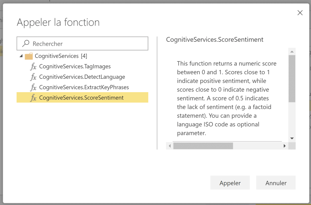
Task: Click the right arrow of the horizontal scrollbar
Action: [x=284, y=146]
